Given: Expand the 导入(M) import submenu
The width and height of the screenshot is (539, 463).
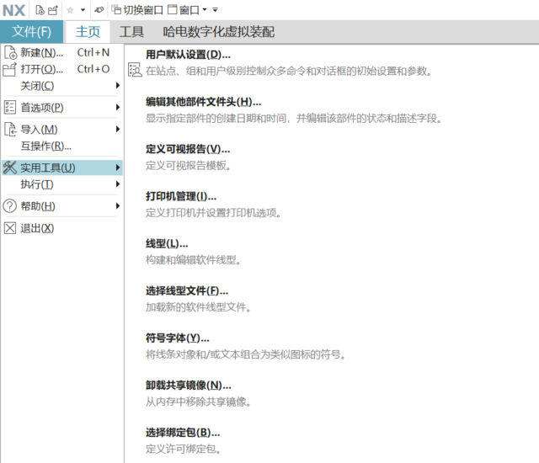Looking at the screenshot, I should tap(61, 130).
